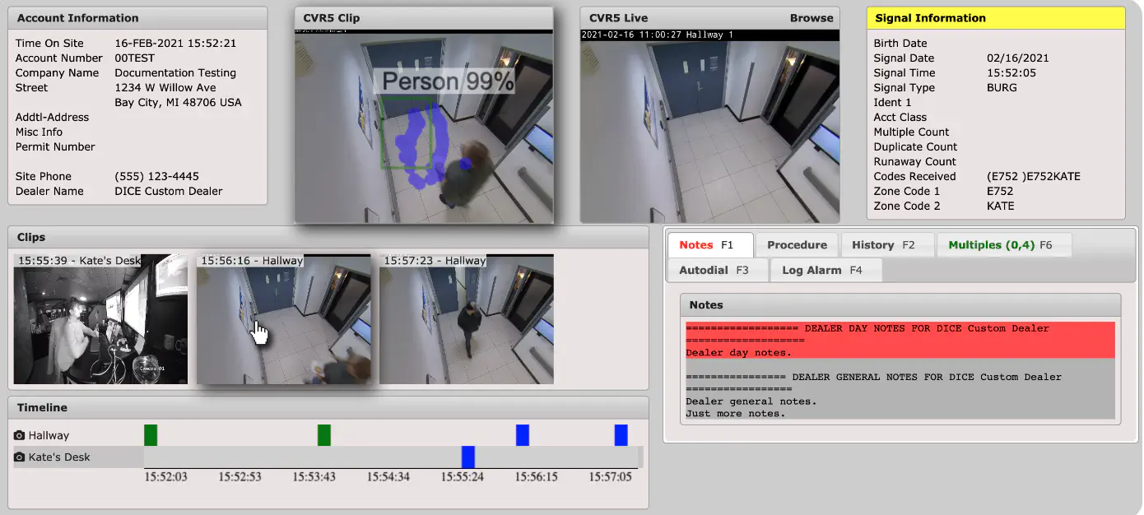Image resolution: width=1144 pixels, height=515 pixels.
Task: Click the CVR5 Clip video frame
Action: 424,126
